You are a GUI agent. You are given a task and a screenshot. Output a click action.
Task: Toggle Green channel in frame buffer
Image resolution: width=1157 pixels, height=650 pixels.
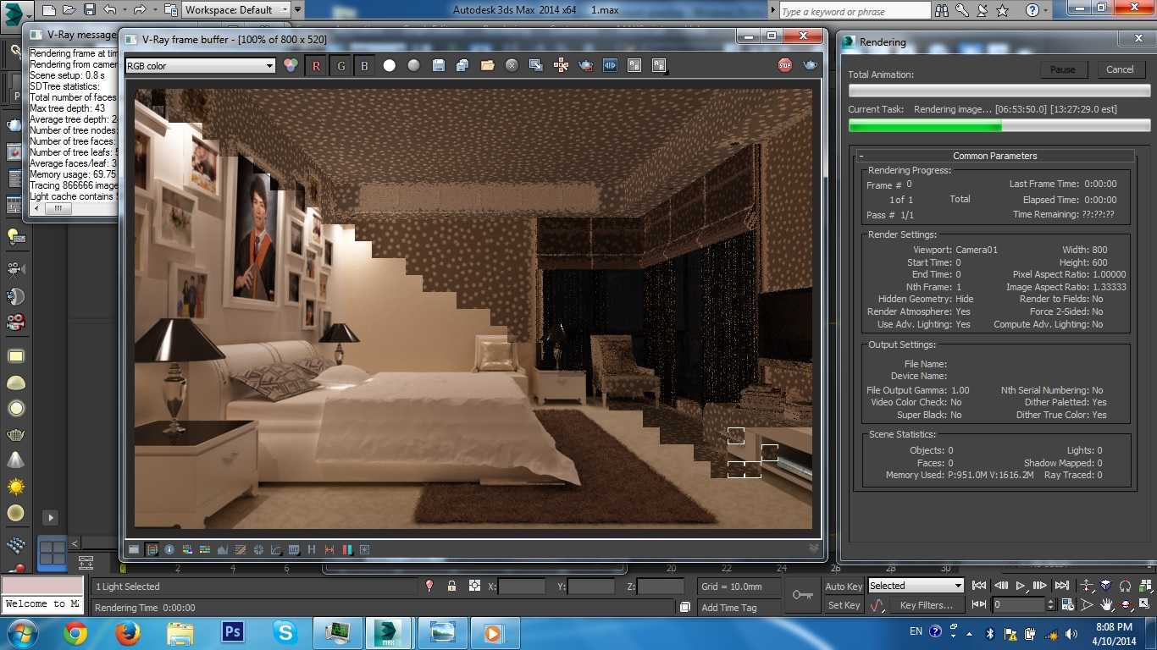341,65
